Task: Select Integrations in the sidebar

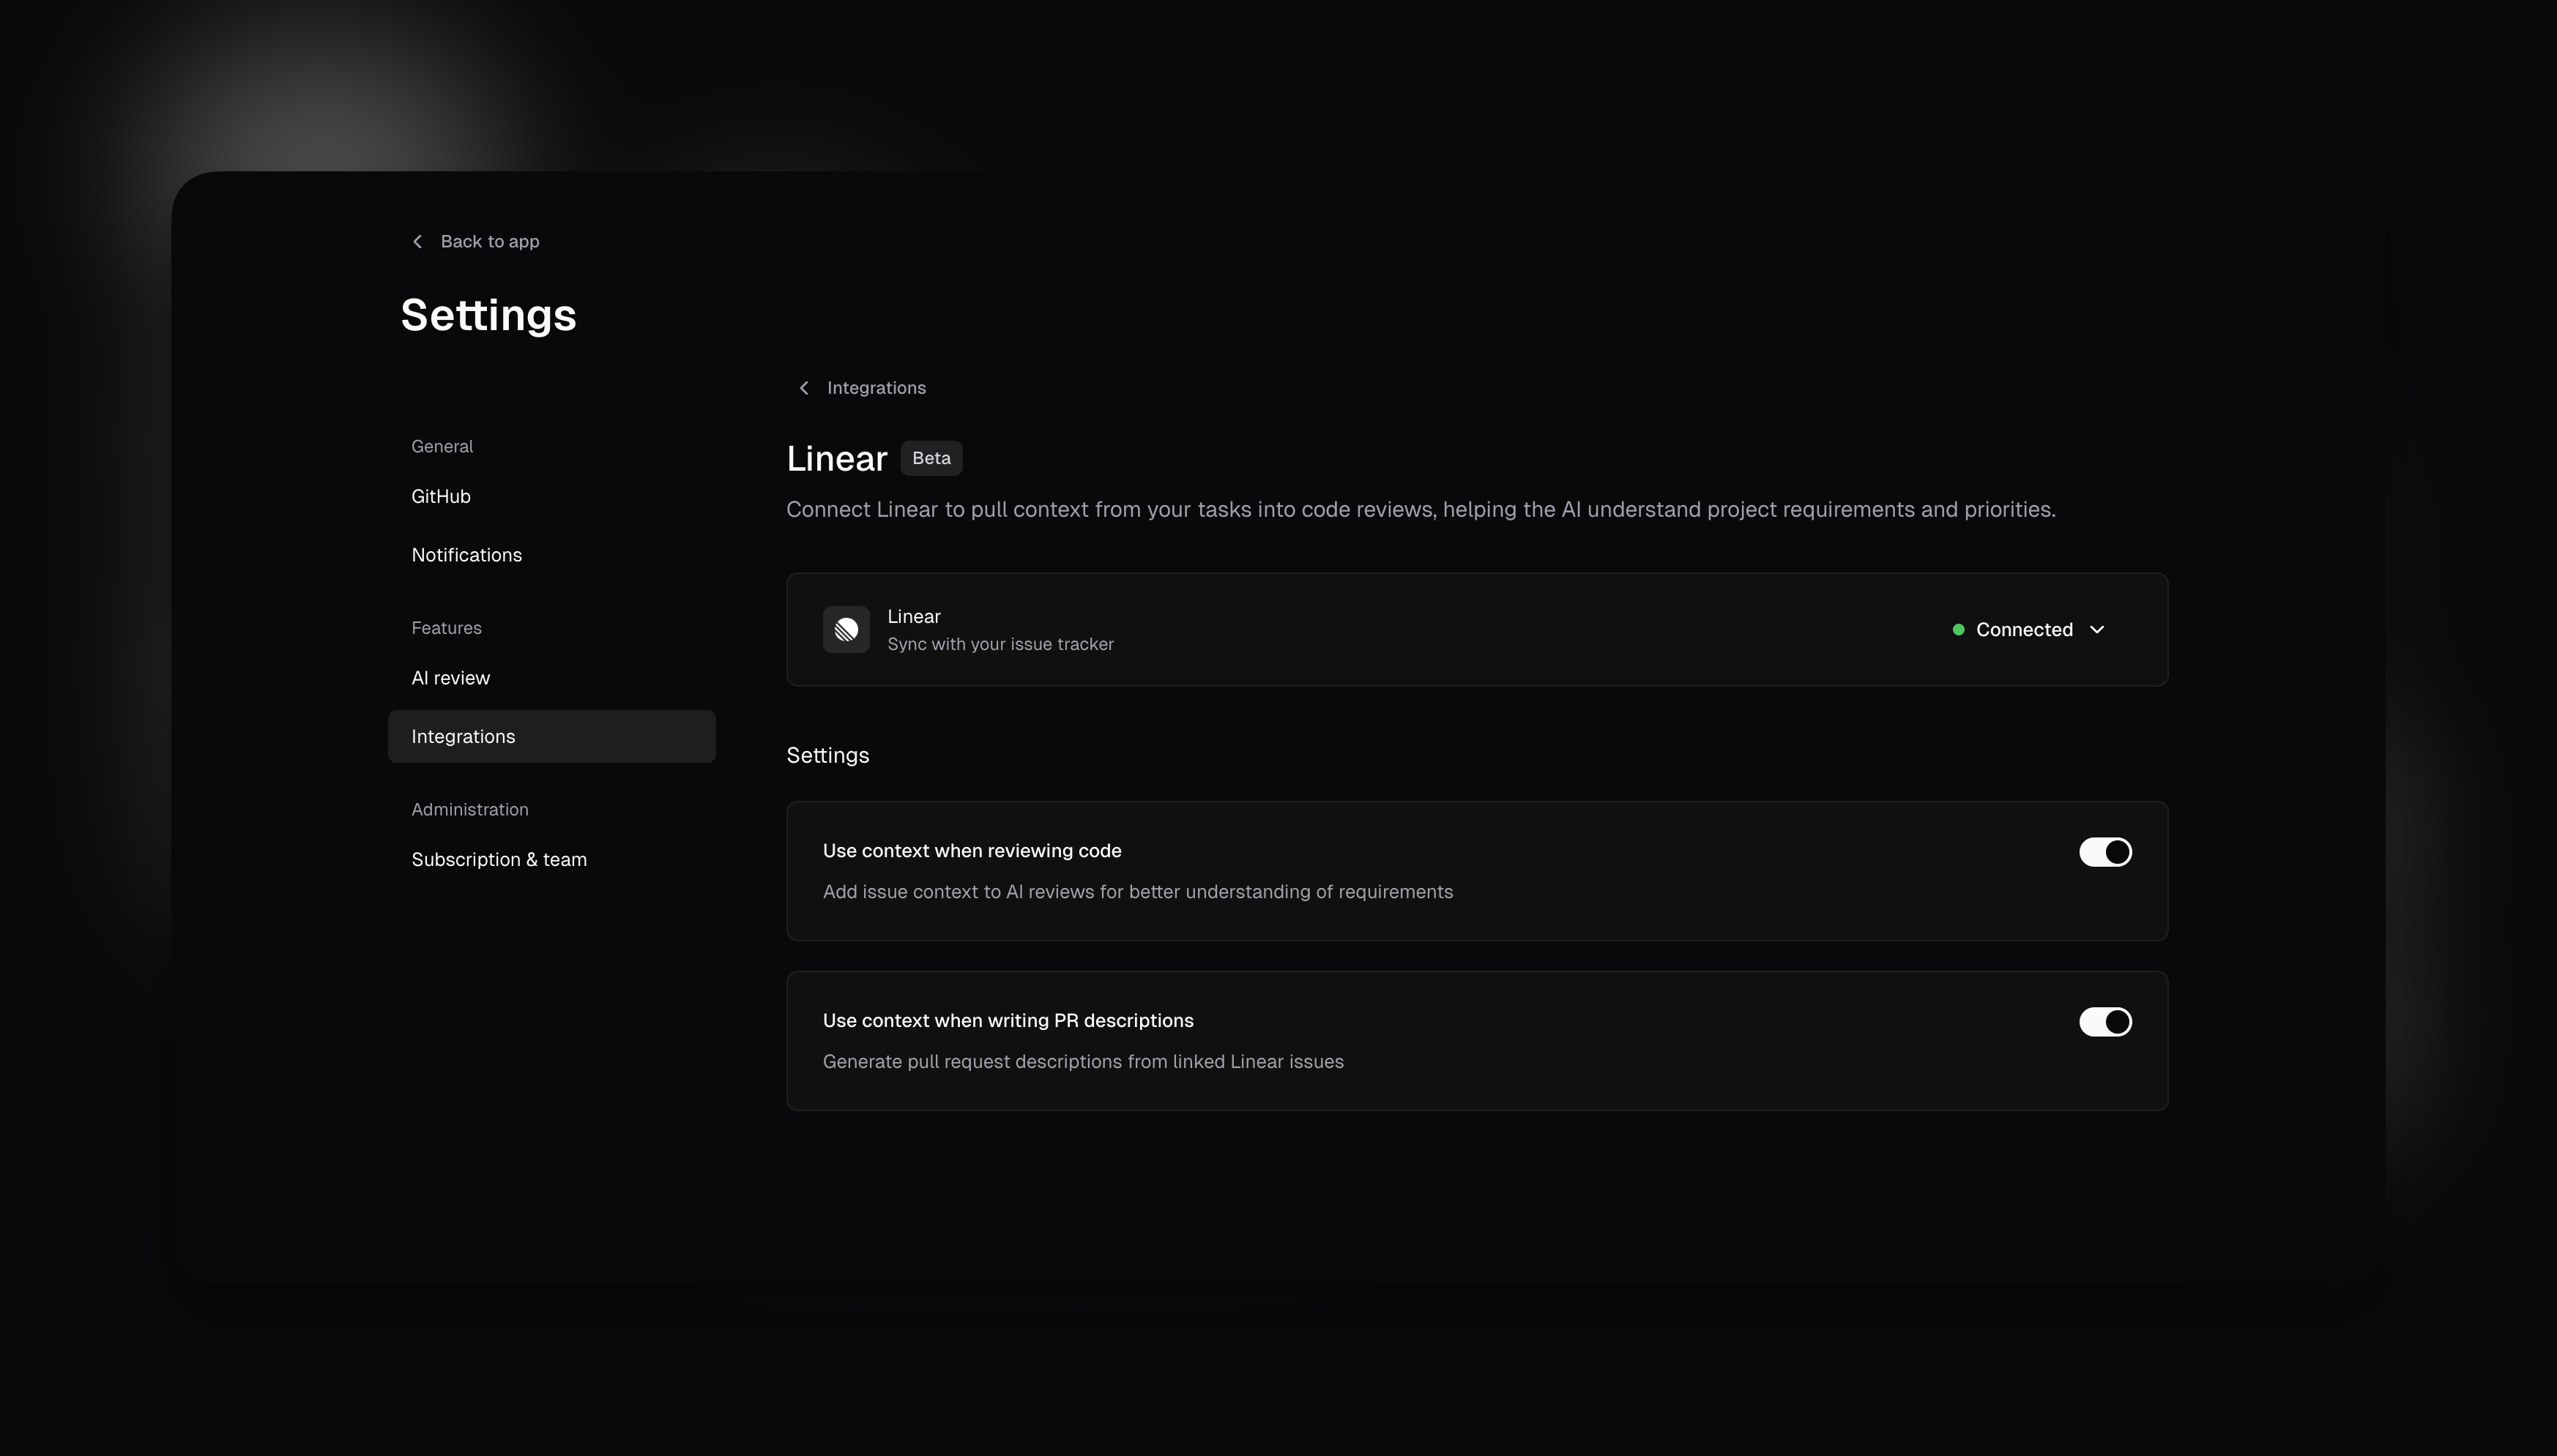Action: point(463,736)
